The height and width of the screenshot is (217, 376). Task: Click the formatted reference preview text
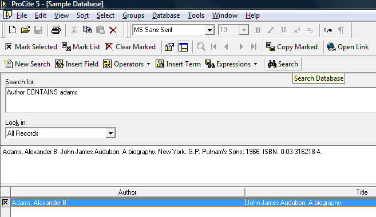[162, 152]
